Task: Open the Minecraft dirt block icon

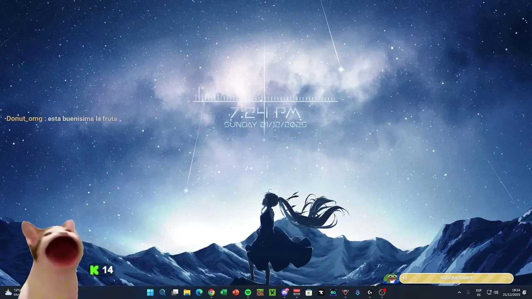Action: coord(260,292)
